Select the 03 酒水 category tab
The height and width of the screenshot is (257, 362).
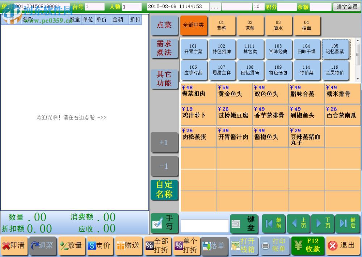pyautogui.click(x=279, y=26)
